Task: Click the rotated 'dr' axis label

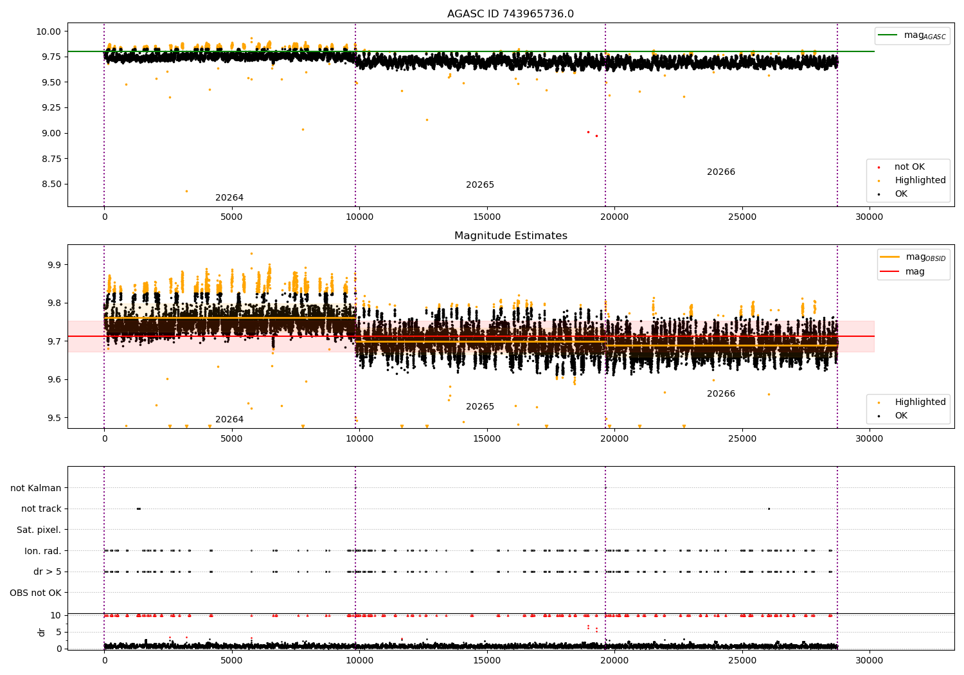Action: coord(42,632)
